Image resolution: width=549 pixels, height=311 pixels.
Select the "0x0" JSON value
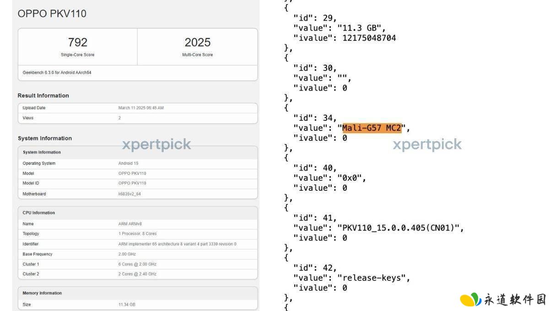(350, 178)
